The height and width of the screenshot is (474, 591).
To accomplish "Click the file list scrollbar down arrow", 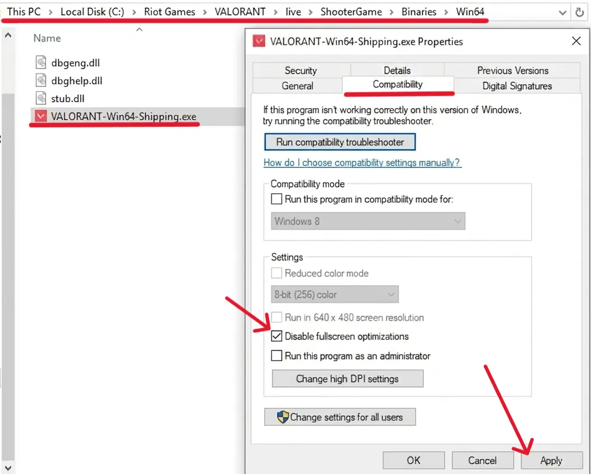I will (x=8, y=468).
